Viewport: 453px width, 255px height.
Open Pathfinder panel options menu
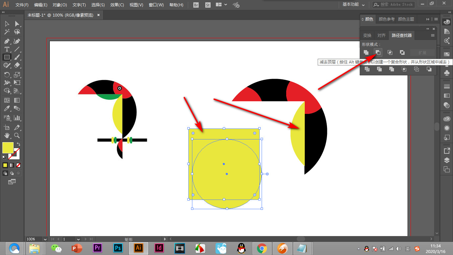point(432,35)
